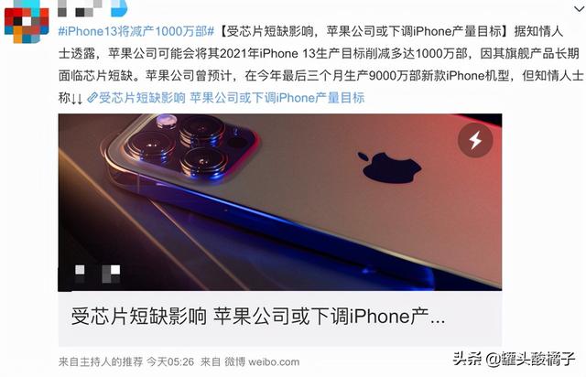Click the 称↓↓ arrows before the link
The height and width of the screenshot is (377, 586).
coord(71,98)
